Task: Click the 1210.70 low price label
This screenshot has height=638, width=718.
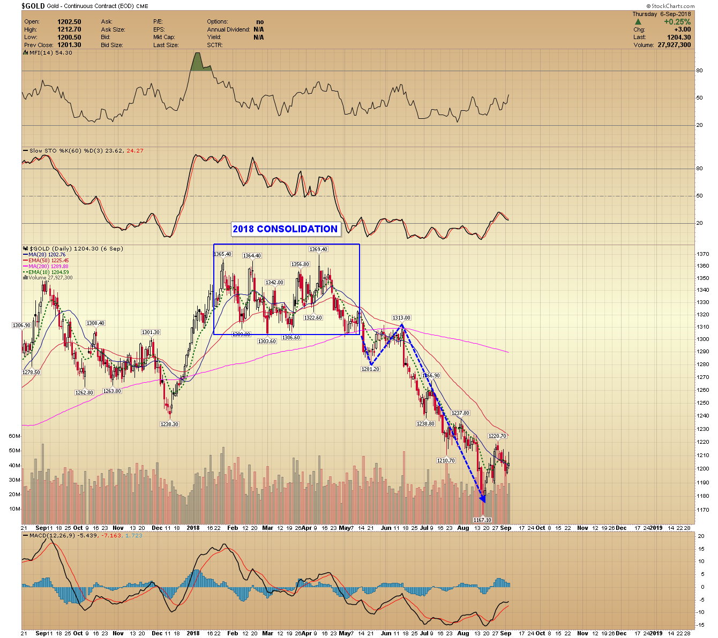Action: [x=446, y=461]
